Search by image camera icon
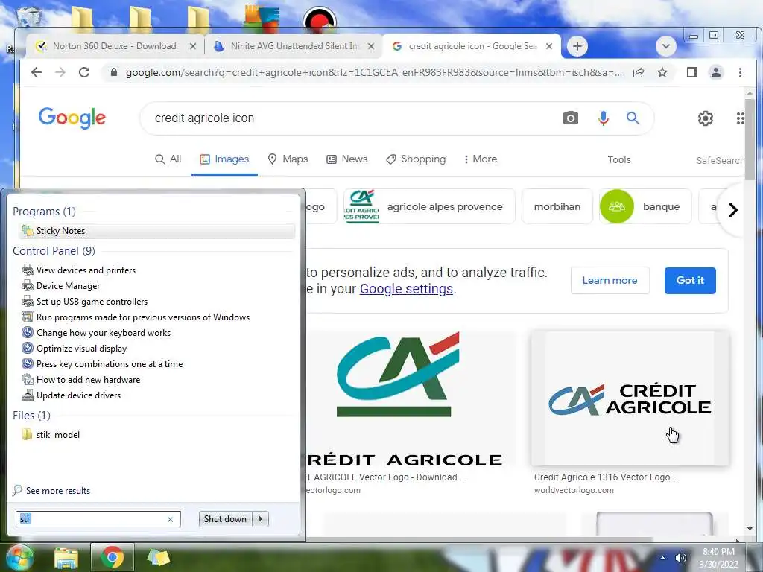Screen dimensions: 763x572 (x=570, y=118)
